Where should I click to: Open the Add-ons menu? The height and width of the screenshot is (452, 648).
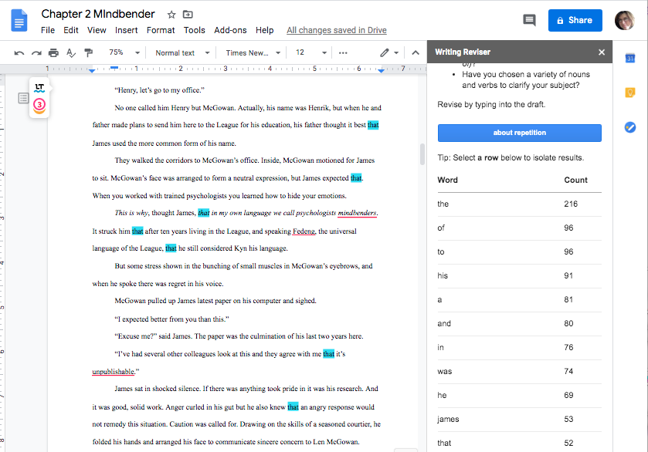point(230,30)
